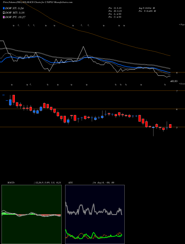185x244 pixels.
Task: Click the 'Pre L: 4.93' low value
Action: pyautogui.click(x=115, y=14)
